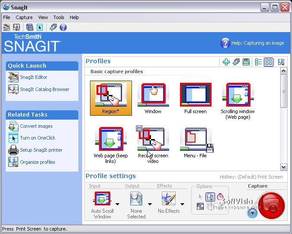The width and height of the screenshot is (292, 234).
Task: Click the big red Capture button
Action: point(272,205)
